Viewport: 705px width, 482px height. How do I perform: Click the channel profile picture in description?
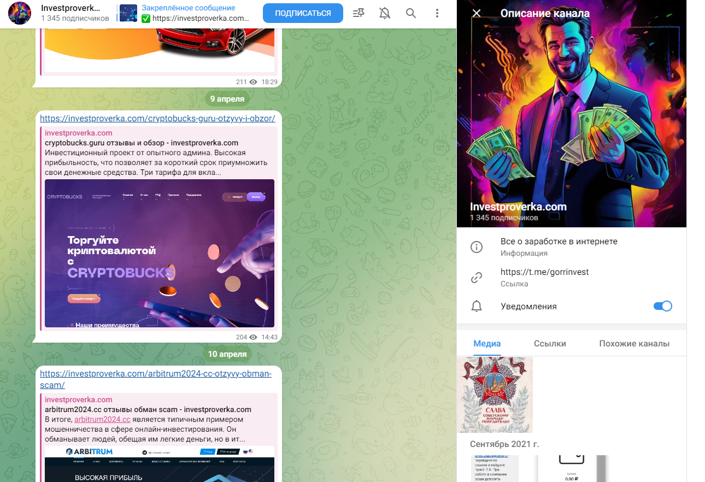coord(572,114)
